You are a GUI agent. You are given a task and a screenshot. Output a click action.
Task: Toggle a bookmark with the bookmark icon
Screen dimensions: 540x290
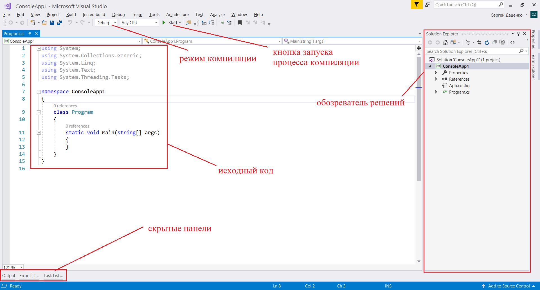(240, 23)
